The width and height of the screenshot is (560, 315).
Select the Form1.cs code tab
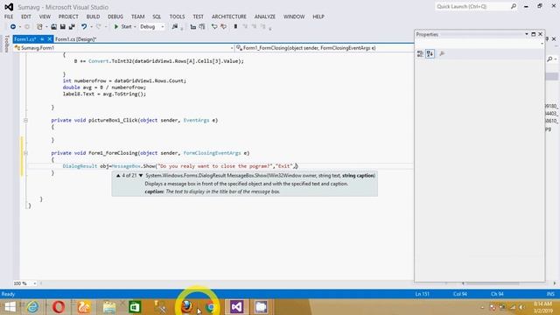tap(25, 39)
